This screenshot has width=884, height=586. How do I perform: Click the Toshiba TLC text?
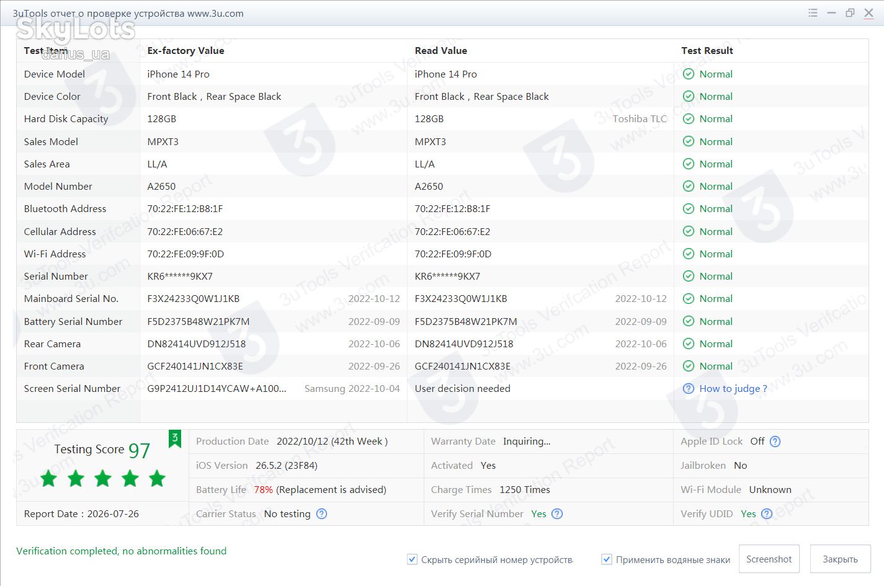tap(640, 119)
